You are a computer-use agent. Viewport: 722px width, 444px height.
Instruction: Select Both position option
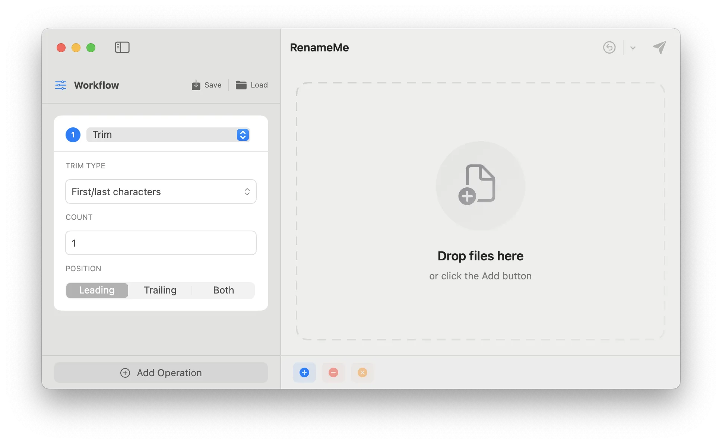(224, 290)
